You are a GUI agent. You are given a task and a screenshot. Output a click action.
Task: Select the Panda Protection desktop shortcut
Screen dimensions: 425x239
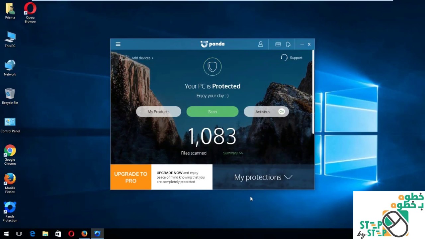(x=10, y=212)
